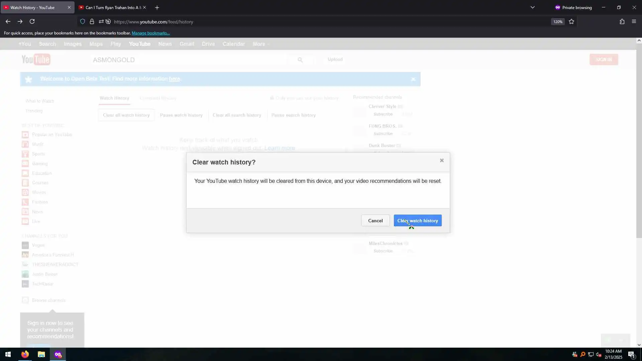Go back using browser back arrow
The height and width of the screenshot is (361, 642).
(8, 21)
